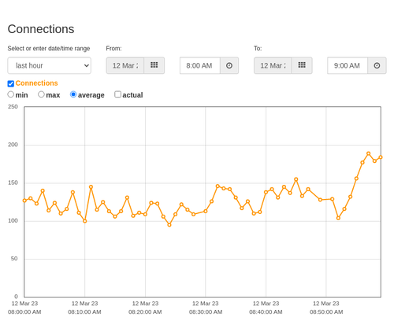Click the lowest data point below 100
The image size is (394, 317).
(169, 225)
